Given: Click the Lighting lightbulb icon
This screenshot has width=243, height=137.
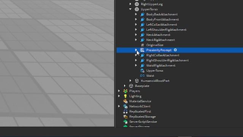Looking at the screenshot, I should pos(125,96).
